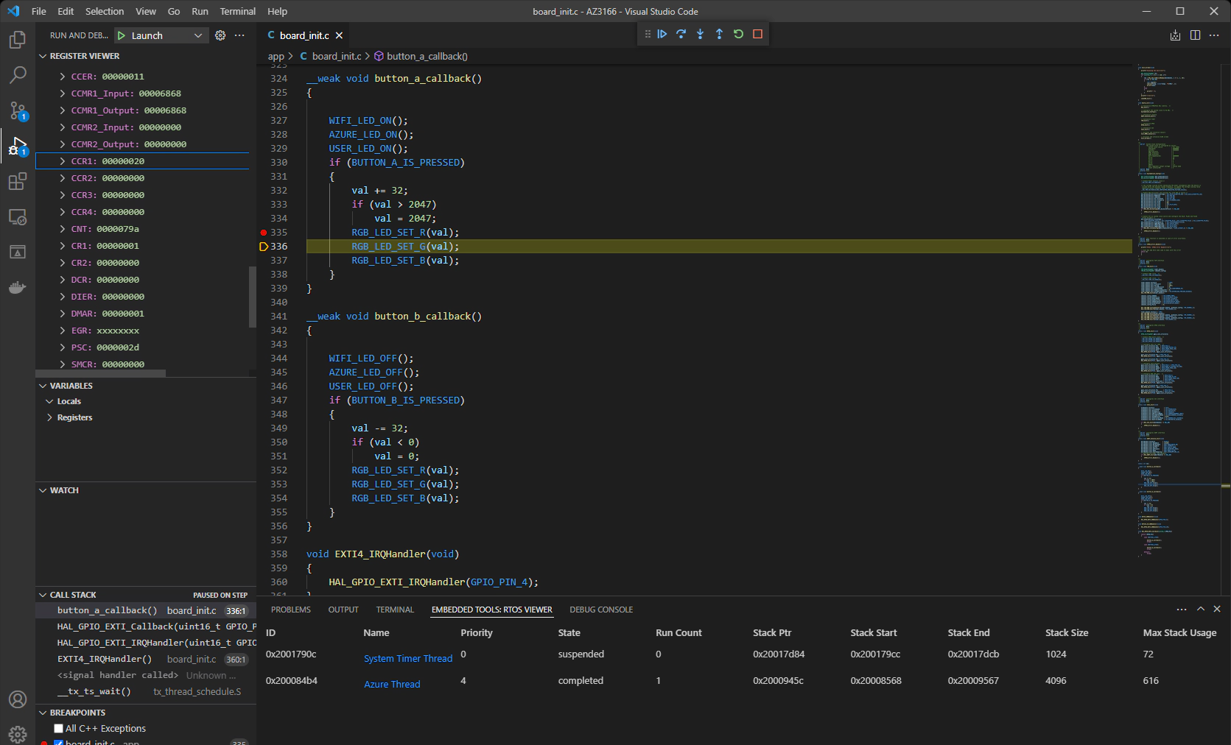This screenshot has width=1231, height=745.
Task: Switch to the Problems panel tab
Action: (290, 610)
